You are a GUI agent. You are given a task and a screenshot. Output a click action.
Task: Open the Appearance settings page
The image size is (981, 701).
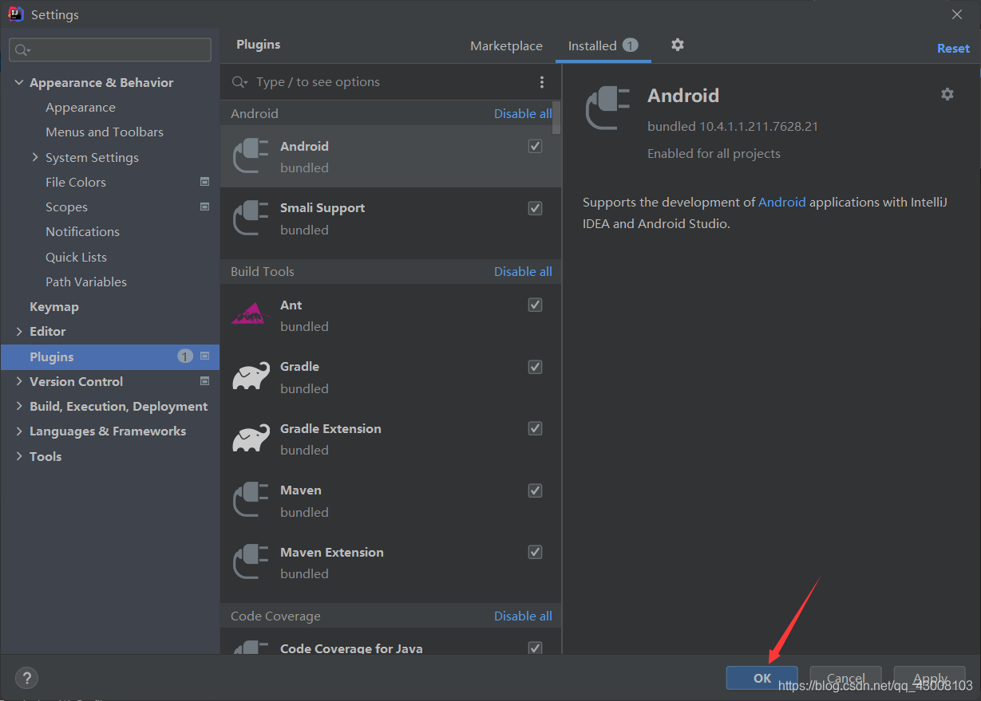81,107
